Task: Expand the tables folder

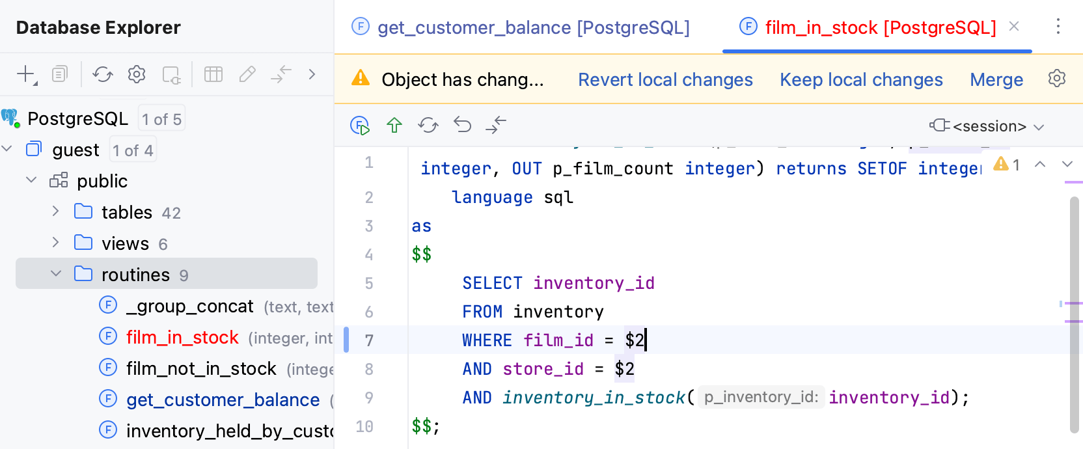Action: tap(56, 211)
